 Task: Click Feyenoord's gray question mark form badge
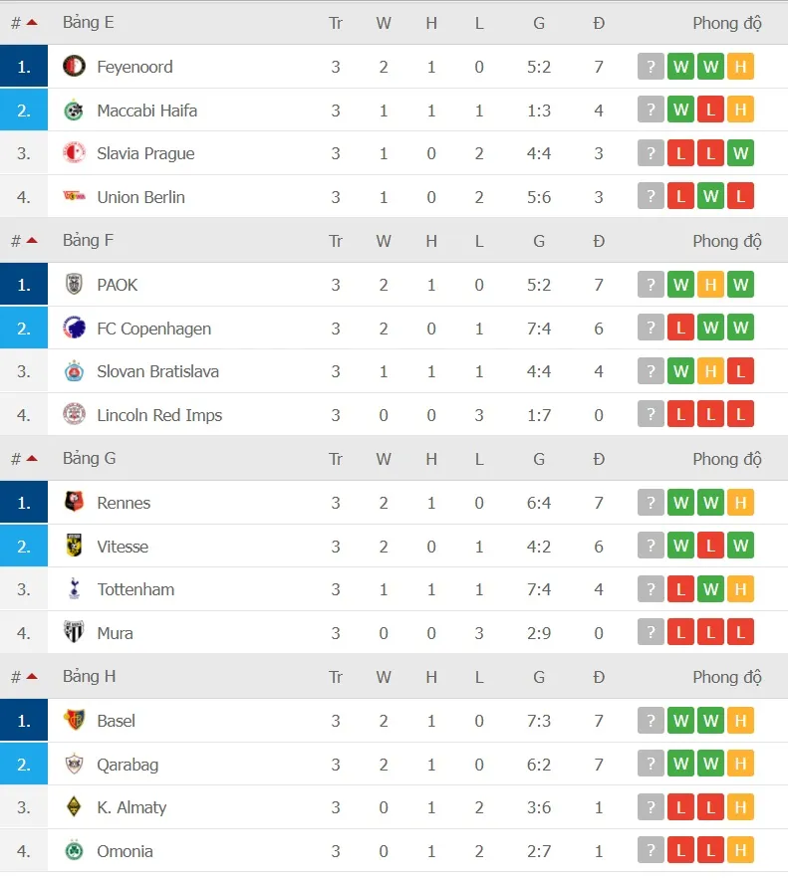[651, 67]
